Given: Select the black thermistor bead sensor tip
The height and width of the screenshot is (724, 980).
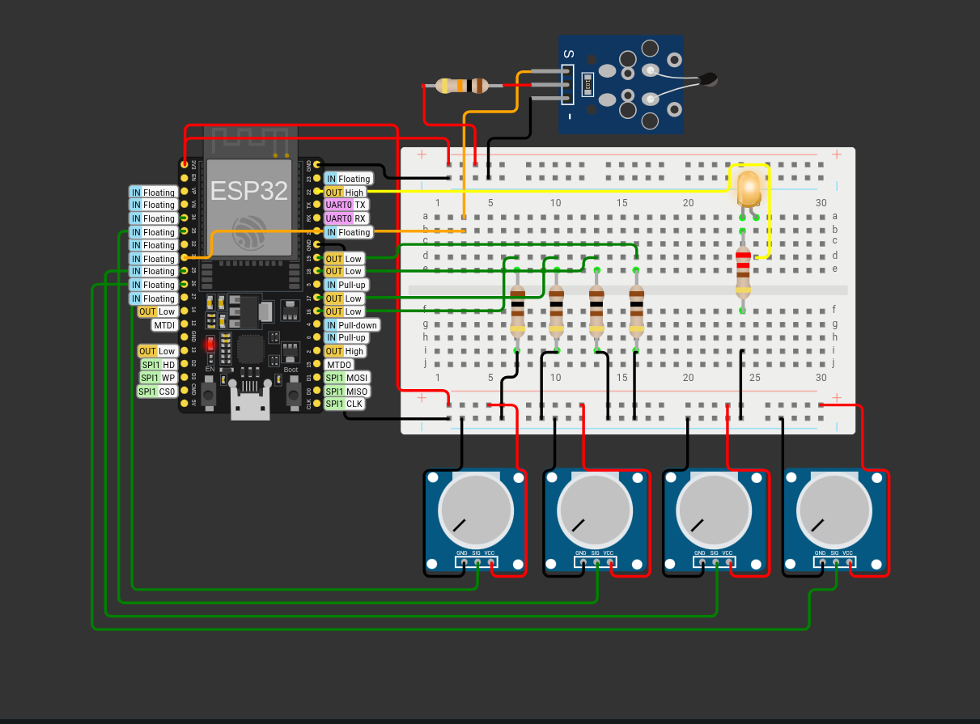Looking at the screenshot, I should coord(707,79).
